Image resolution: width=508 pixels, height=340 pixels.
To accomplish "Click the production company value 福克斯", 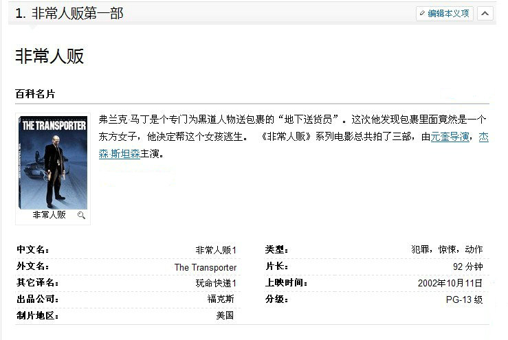I will click(x=221, y=299).
